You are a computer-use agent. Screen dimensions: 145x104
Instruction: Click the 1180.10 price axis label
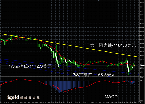tap(142, 56)
